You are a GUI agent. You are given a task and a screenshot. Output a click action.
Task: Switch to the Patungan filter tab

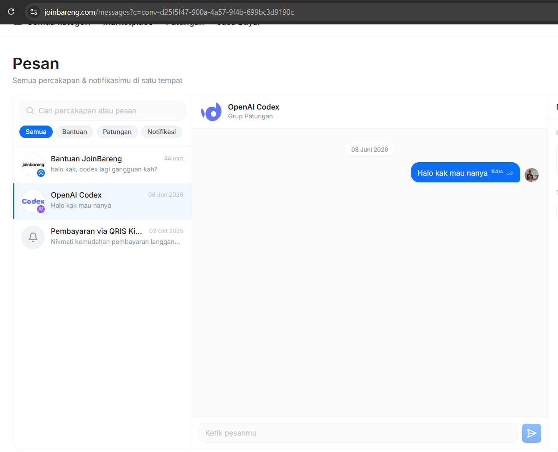tap(117, 132)
